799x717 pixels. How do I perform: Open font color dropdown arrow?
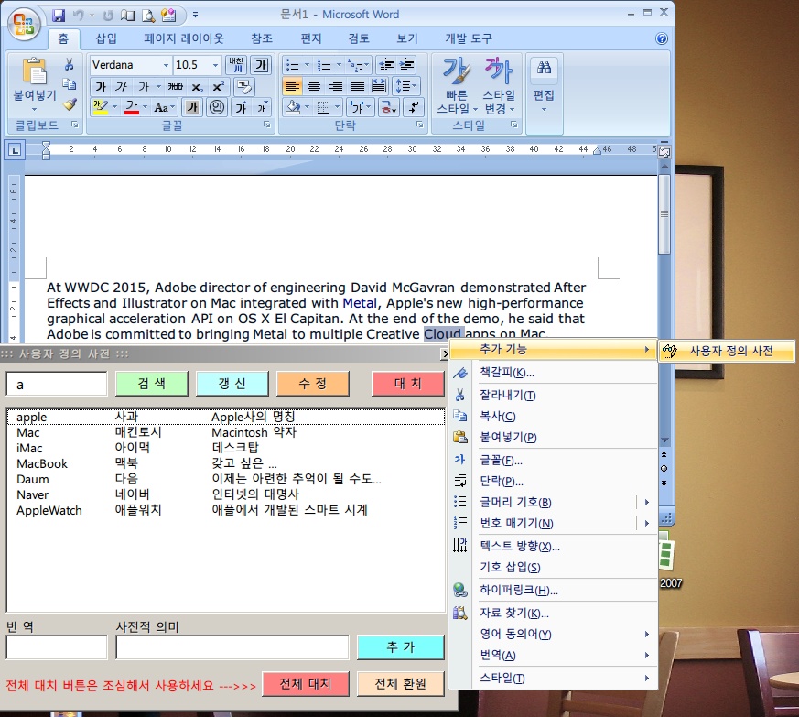[x=146, y=107]
